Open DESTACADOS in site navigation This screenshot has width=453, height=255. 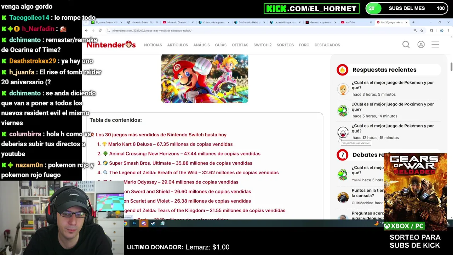point(327,45)
